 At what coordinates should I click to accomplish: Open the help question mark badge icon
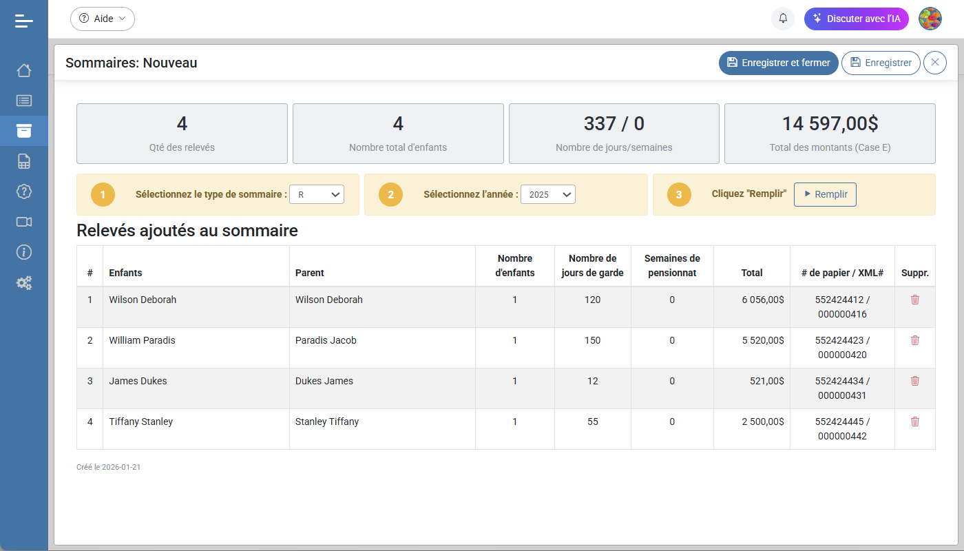[x=24, y=191]
